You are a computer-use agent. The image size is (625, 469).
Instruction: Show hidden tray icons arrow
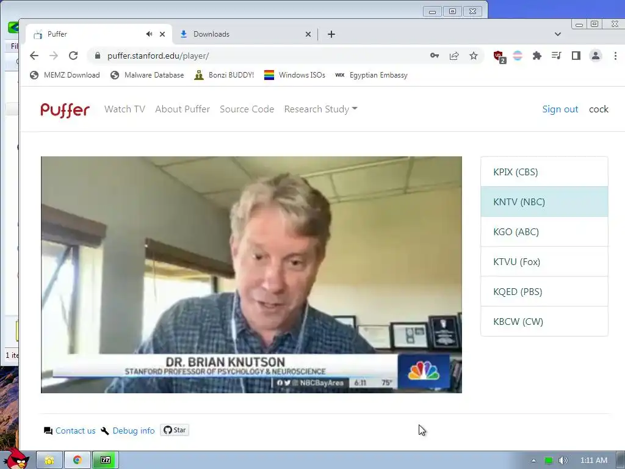[533, 460]
